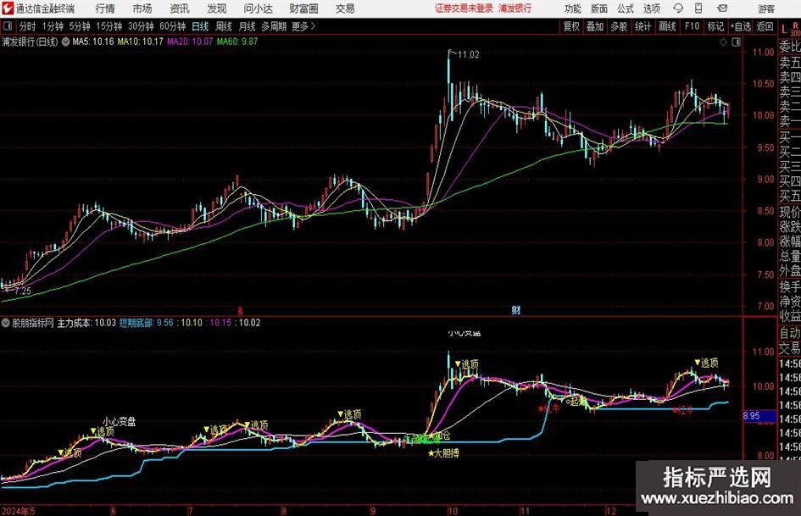
Task: Select the 日线 daily period tab
Action: tap(200, 26)
